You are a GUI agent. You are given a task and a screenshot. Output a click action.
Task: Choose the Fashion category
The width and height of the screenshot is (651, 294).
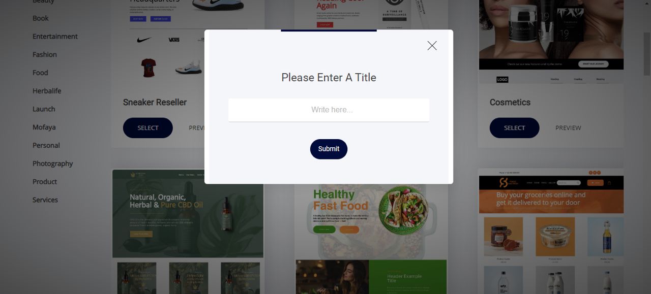pyautogui.click(x=45, y=54)
